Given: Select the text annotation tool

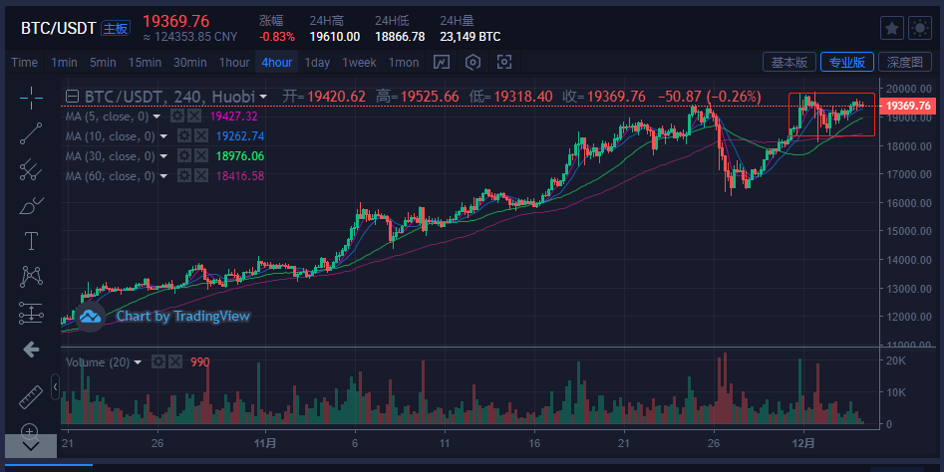Looking at the screenshot, I should click(x=31, y=241).
